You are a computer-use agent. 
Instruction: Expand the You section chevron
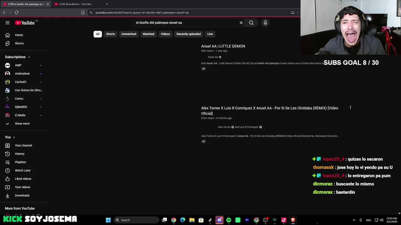point(14,137)
